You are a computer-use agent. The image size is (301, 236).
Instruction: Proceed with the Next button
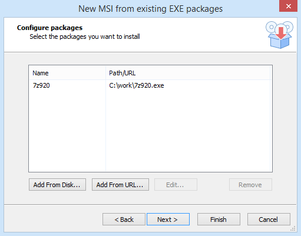pyautogui.click(x=168, y=220)
